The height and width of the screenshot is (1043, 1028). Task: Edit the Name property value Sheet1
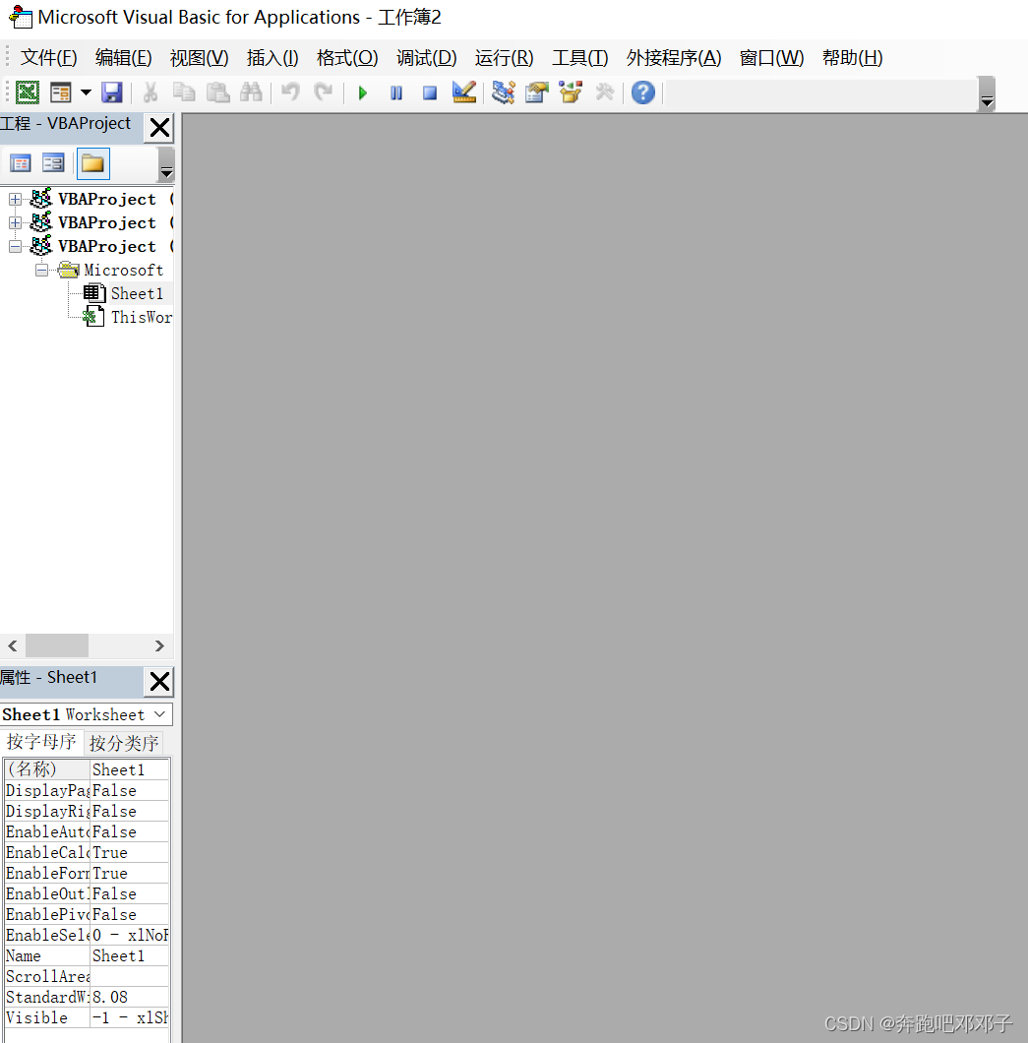130,955
